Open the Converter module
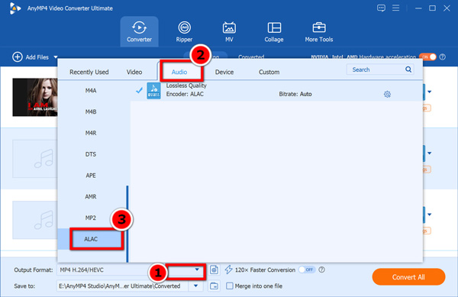The width and height of the screenshot is (458, 297). [x=140, y=31]
